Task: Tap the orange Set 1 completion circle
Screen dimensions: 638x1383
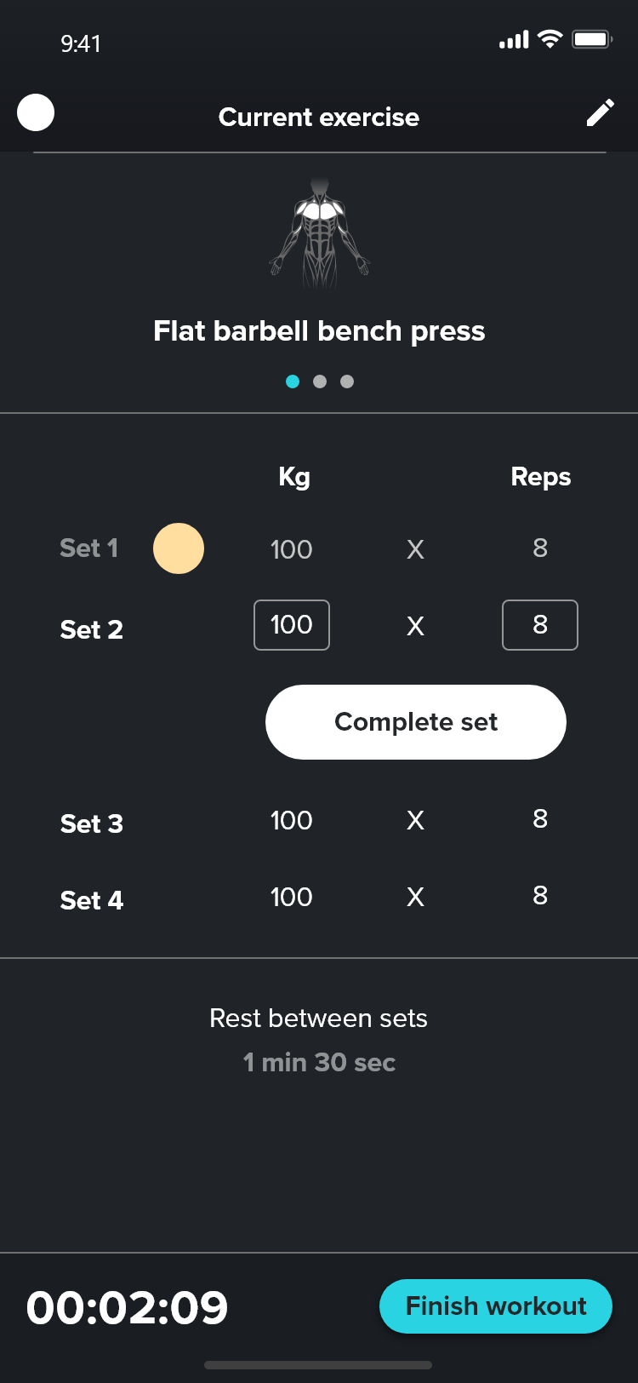Action: (179, 548)
